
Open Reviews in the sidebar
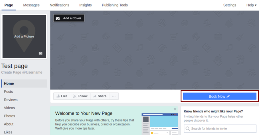coord(11,100)
